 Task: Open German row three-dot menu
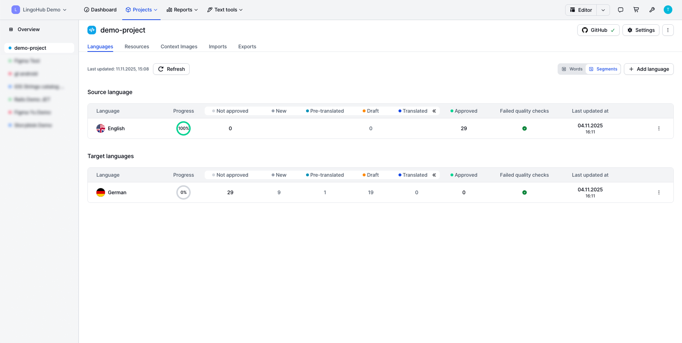(x=659, y=192)
